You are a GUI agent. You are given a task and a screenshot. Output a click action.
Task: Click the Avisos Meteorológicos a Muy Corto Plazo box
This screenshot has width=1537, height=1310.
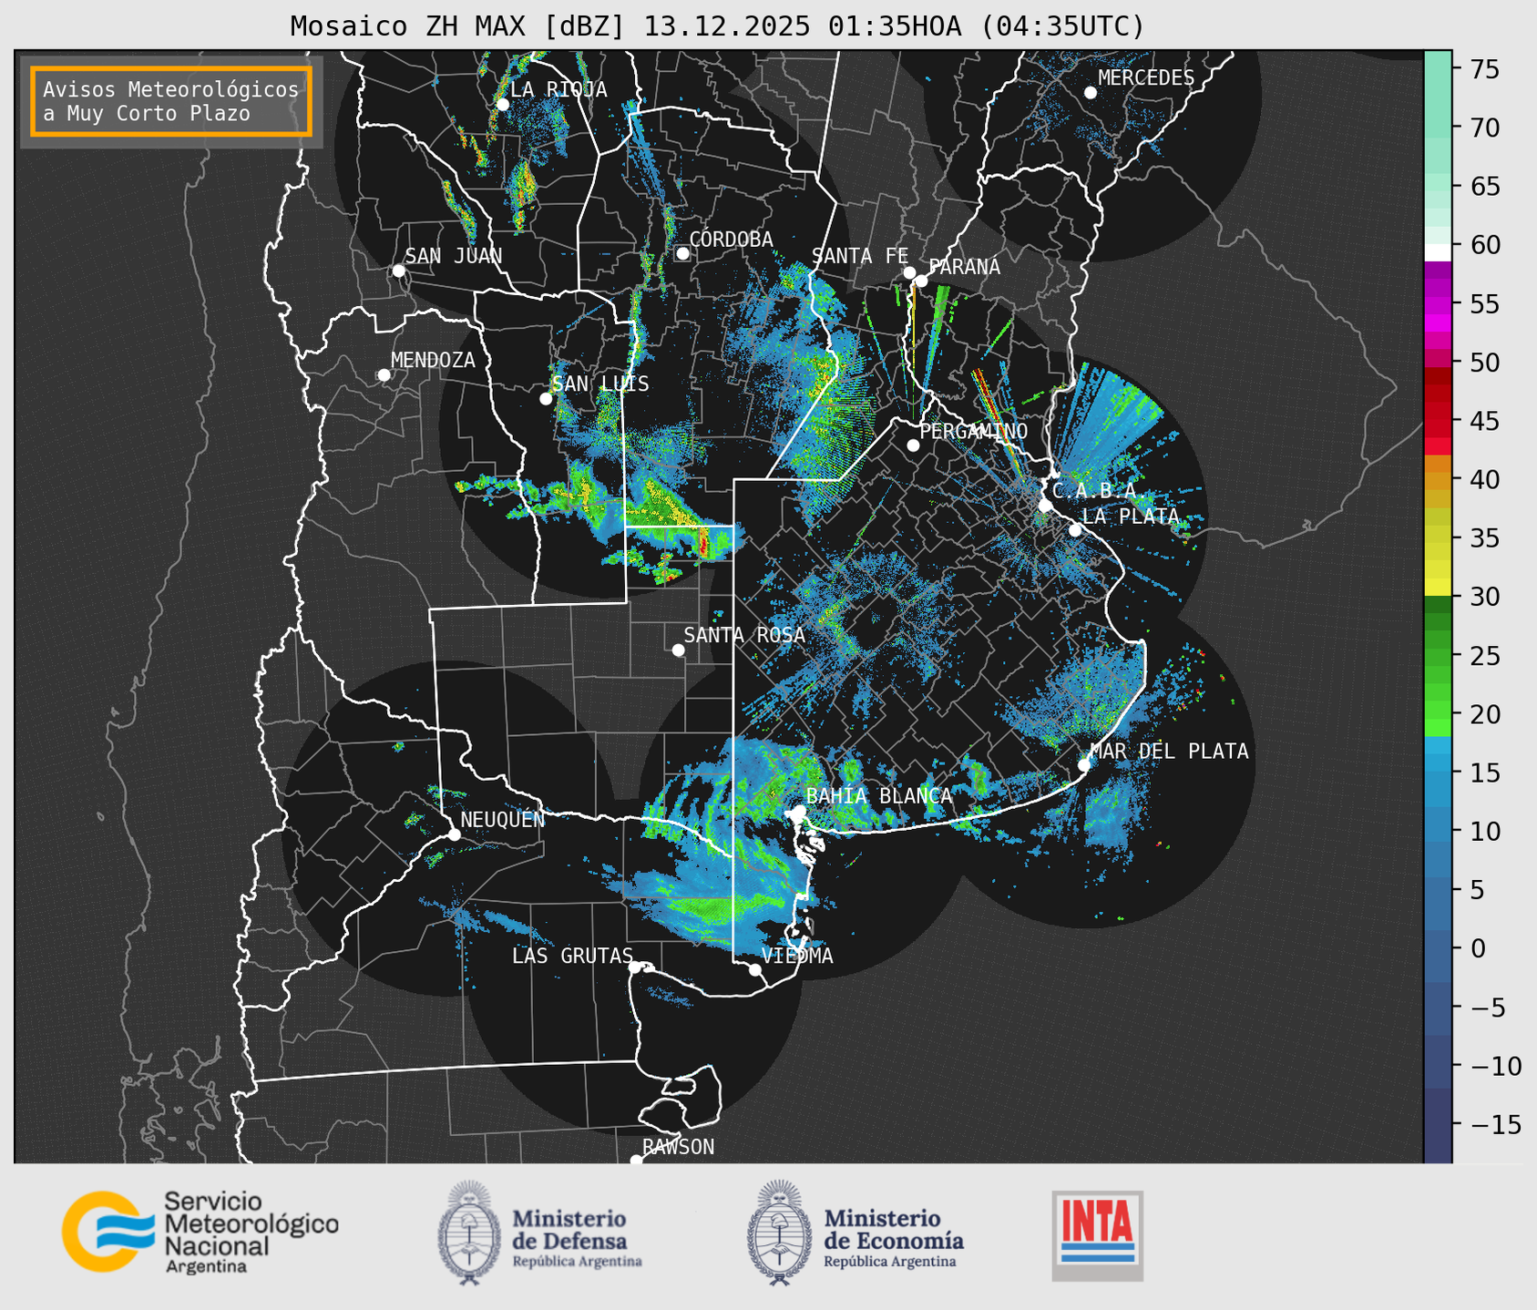(171, 101)
